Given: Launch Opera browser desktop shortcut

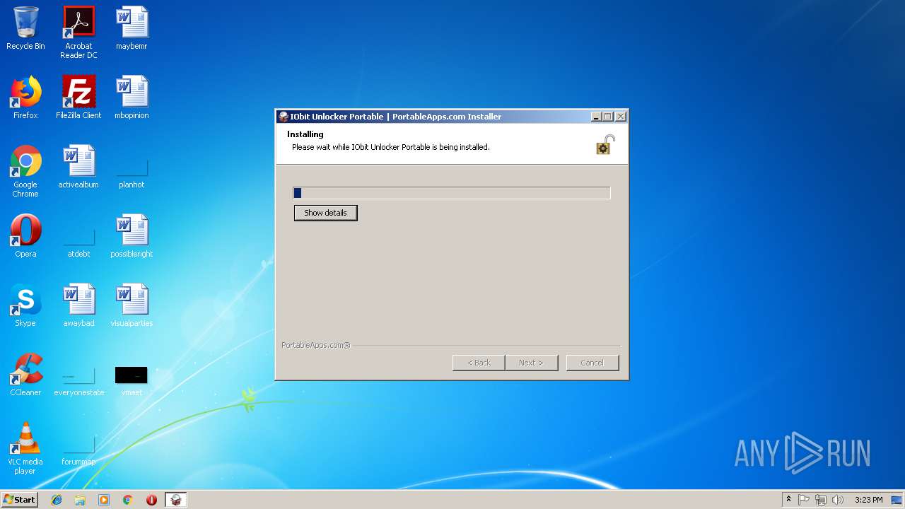Looking at the screenshot, I should pyautogui.click(x=25, y=236).
